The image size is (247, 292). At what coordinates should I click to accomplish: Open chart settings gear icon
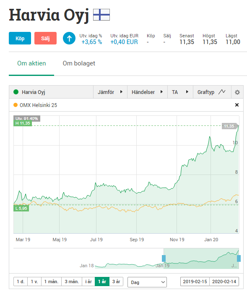(x=237, y=92)
